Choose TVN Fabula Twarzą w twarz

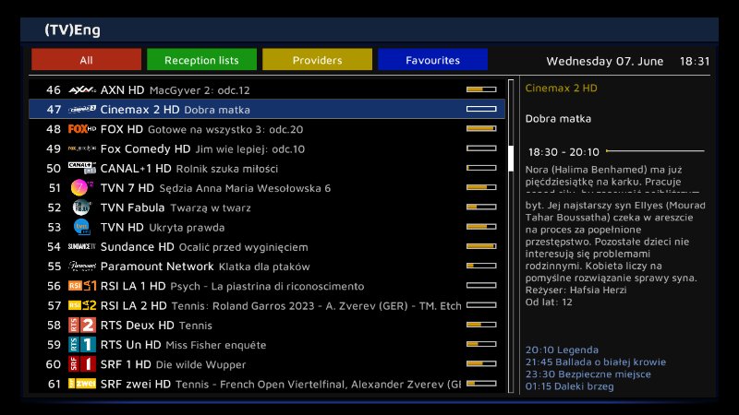click(x=267, y=207)
